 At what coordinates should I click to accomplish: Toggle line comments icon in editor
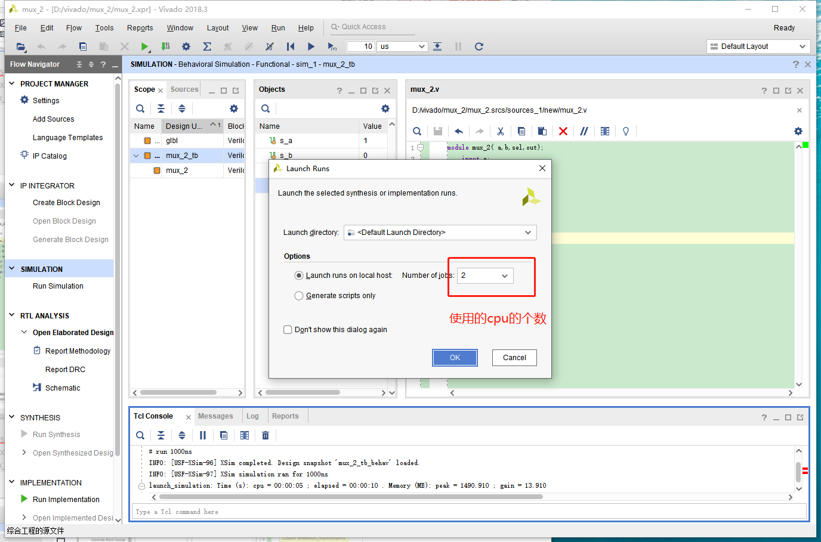click(584, 131)
